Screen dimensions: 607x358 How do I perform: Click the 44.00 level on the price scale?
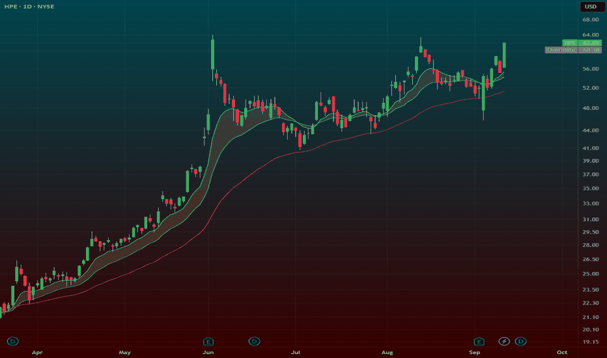coord(590,130)
